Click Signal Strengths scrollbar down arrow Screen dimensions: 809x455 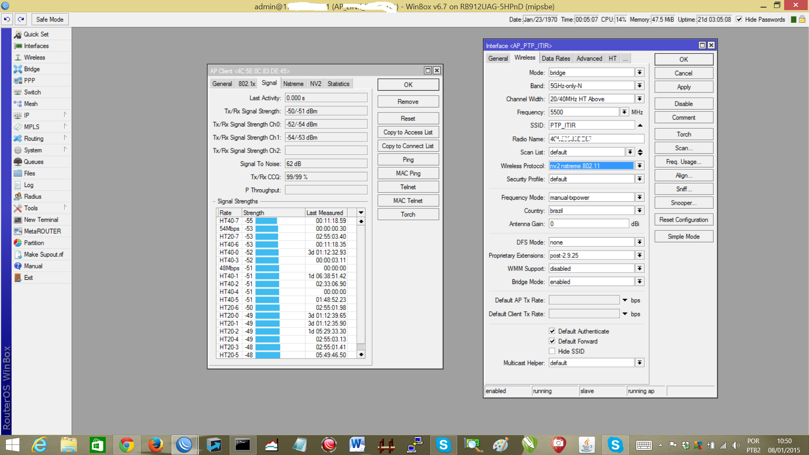(x=361, y=355)
